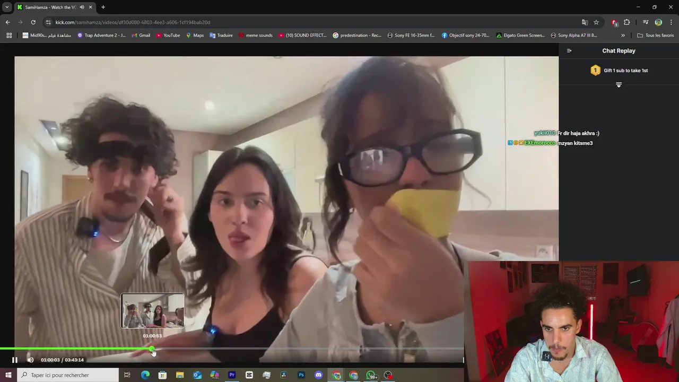Click the timeline preview thumbnail
679x382 pixels.
(153, 311)
